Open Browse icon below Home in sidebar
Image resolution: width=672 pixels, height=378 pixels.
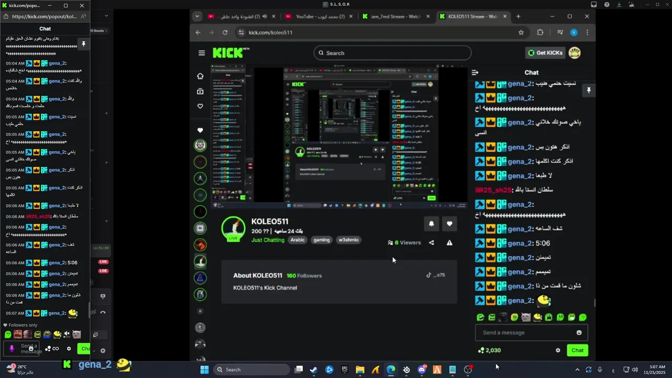(200, 91)
